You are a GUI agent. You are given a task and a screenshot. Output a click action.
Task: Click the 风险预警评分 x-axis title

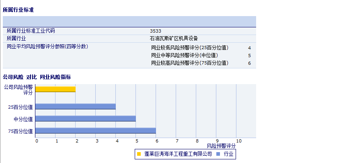point(221,146)
